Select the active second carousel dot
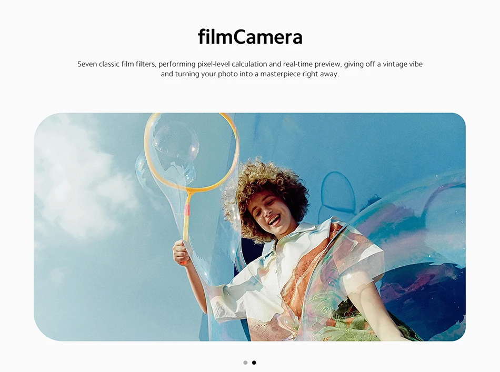This screenshot has height=372, width=500. (x=254, y=363)
